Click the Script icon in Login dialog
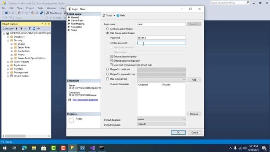The width and height of the screenshot is (270, 152). [x=104, y=15]
